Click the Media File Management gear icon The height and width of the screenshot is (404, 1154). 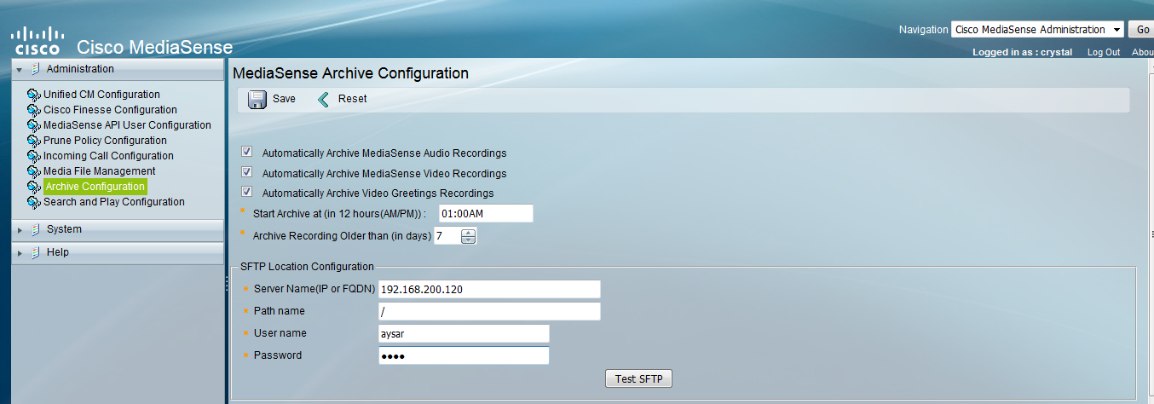tap(34, 171)
